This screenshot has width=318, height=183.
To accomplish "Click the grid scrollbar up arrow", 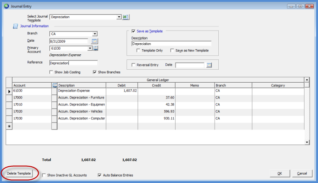I will tap(307, 80).
